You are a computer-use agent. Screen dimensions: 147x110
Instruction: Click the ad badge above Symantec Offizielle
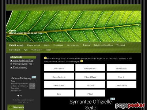(x=112, y=99)
